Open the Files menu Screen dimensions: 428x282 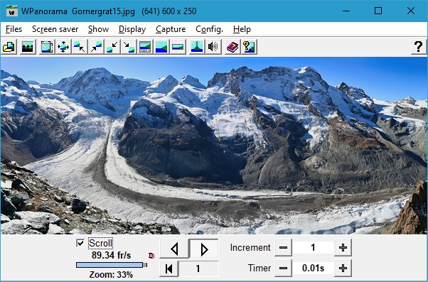(14, 29)
